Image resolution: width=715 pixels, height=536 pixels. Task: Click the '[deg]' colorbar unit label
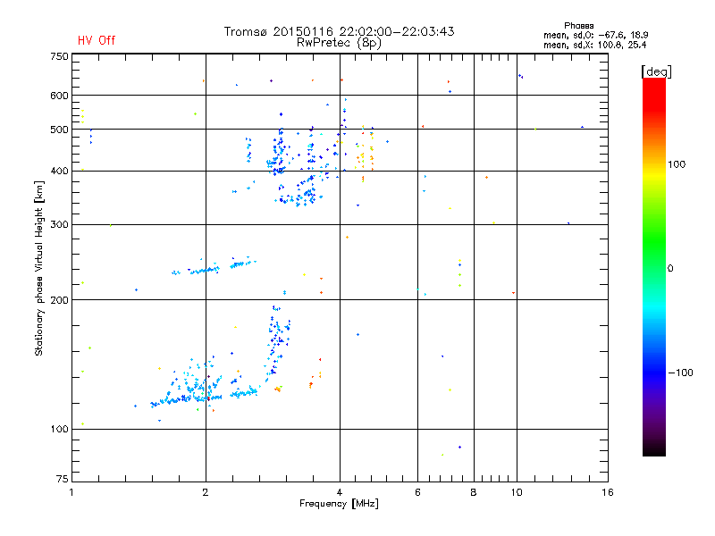point(656,71)
